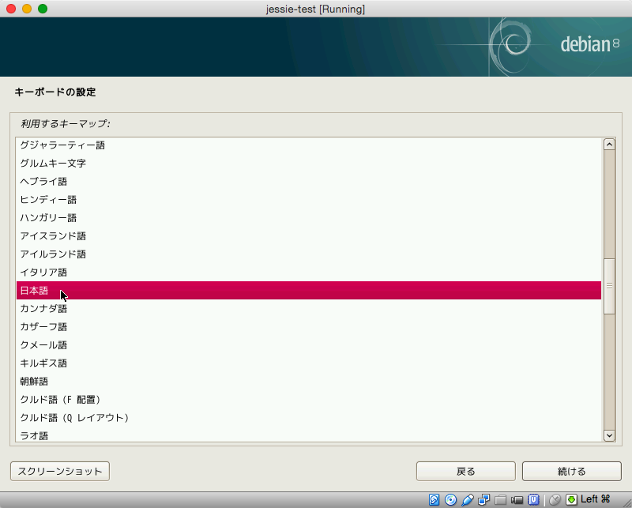This screenshot has height=508, width=632.
Task: Open the shared folders status icon
Action: 500,500
